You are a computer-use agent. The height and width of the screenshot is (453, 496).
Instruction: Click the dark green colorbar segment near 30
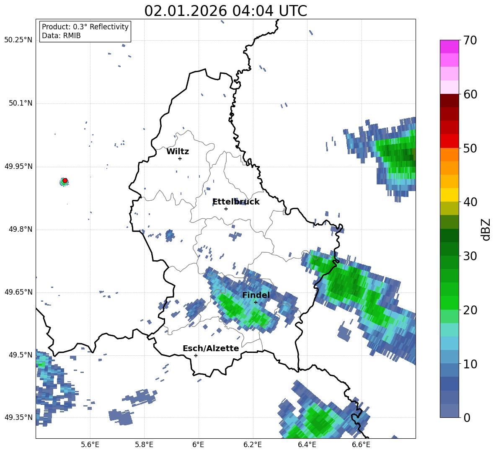click(x=449, y=249)
